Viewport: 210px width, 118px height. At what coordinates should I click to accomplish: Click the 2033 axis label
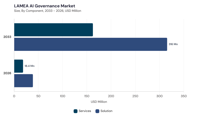point(7,37)
